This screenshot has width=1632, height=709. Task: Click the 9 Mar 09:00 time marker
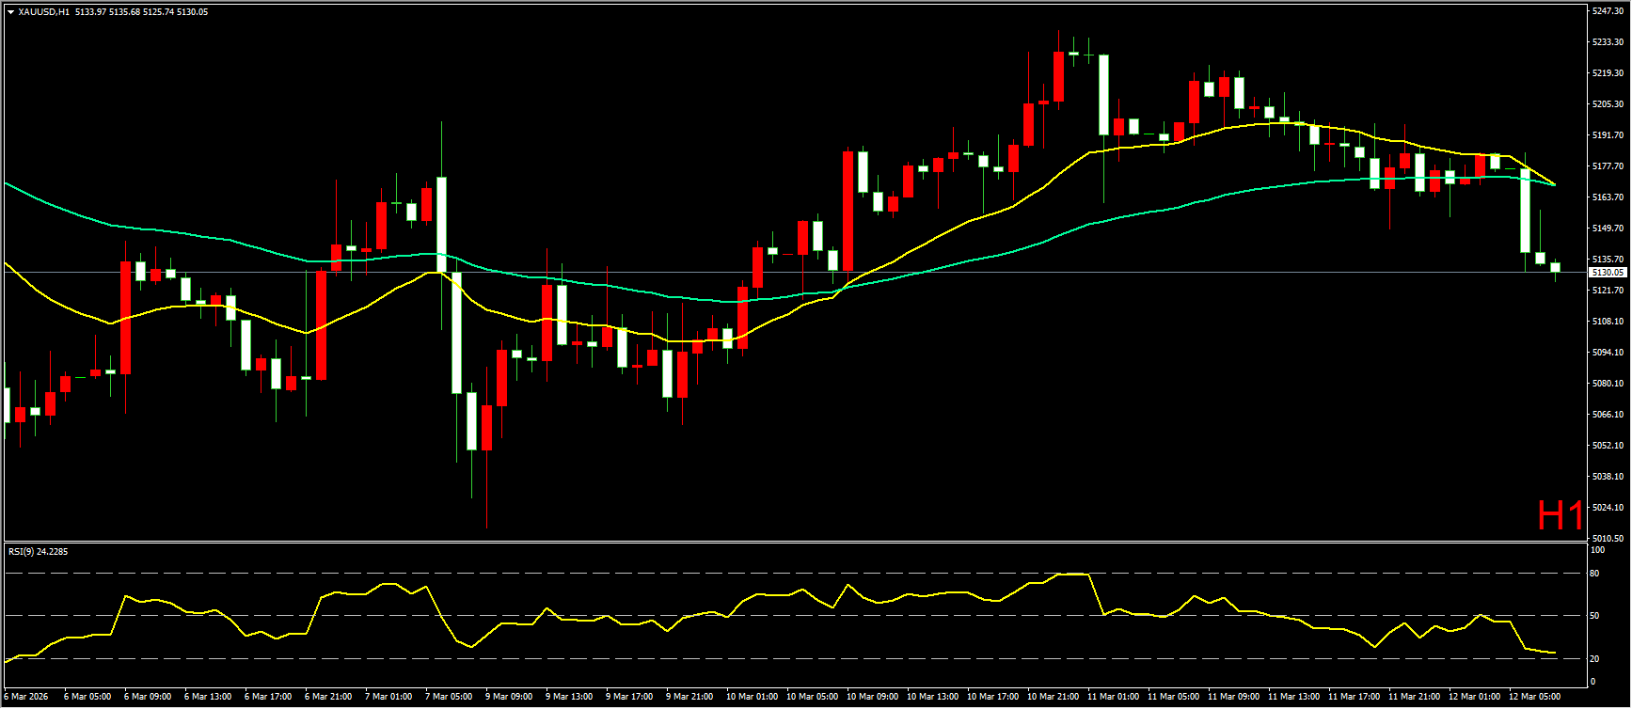coord(509,697)
